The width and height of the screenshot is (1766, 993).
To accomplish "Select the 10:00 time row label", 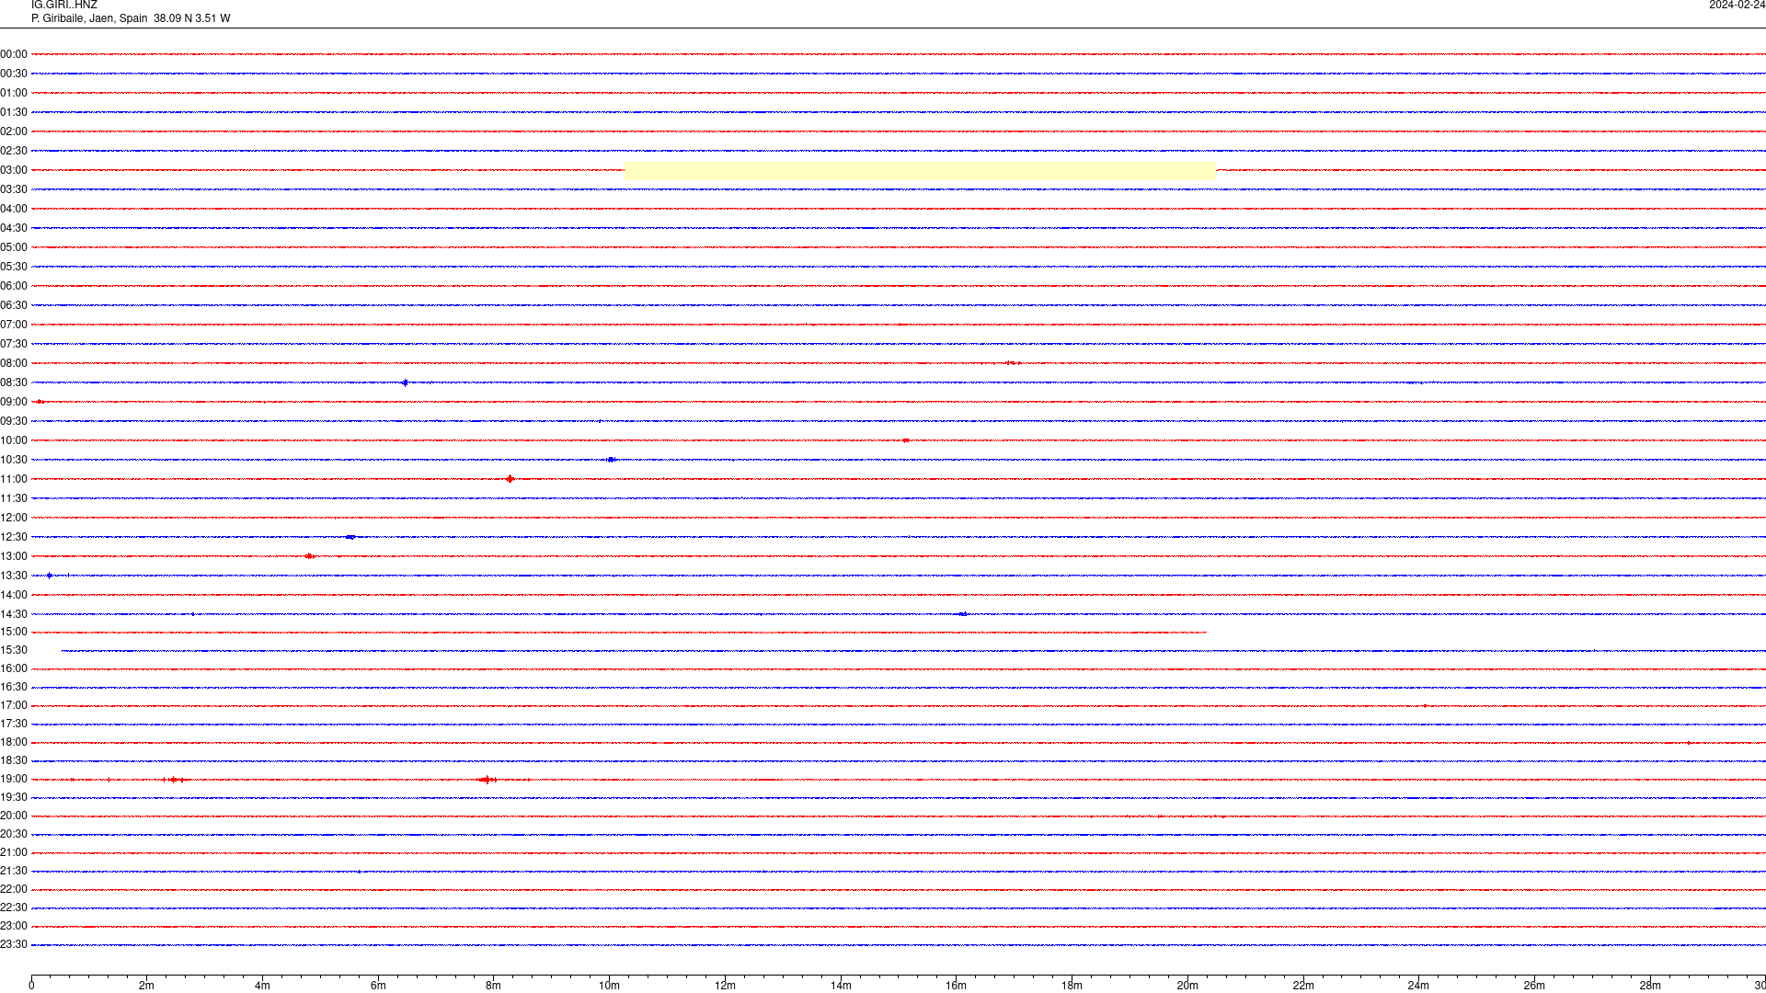I will (14, 440).
